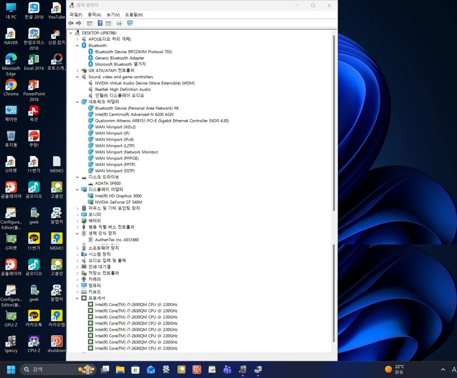
Task: Click the device tree vertical scrollbar
Action: 334,123
